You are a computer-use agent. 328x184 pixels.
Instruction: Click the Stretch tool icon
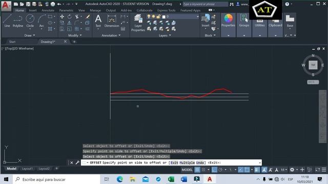tap(62, 29)
